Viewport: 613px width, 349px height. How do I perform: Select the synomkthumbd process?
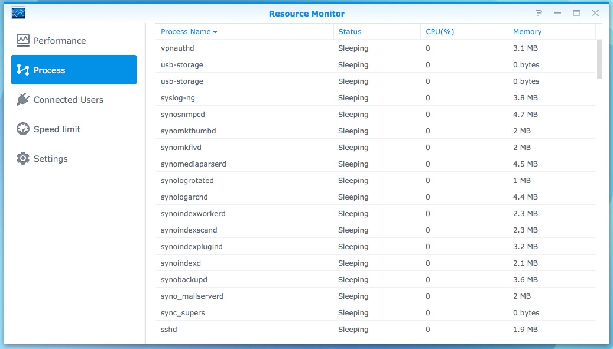(375, 131)
